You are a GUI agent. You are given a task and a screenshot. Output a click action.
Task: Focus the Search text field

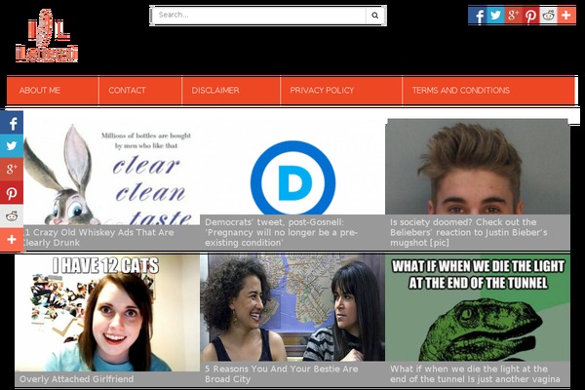(259, 16)
